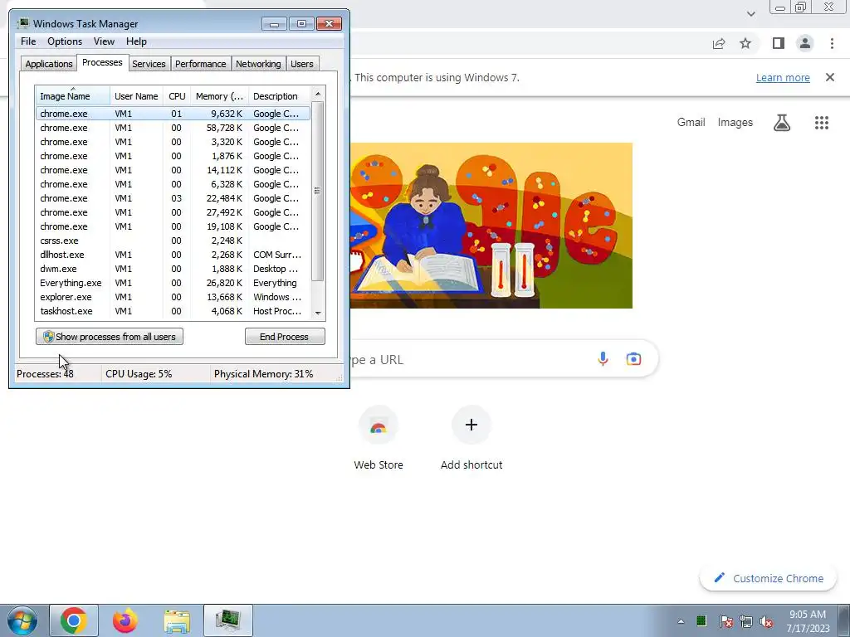
Task: Click muted volume tray icon
Action: (x=766, y=621)
